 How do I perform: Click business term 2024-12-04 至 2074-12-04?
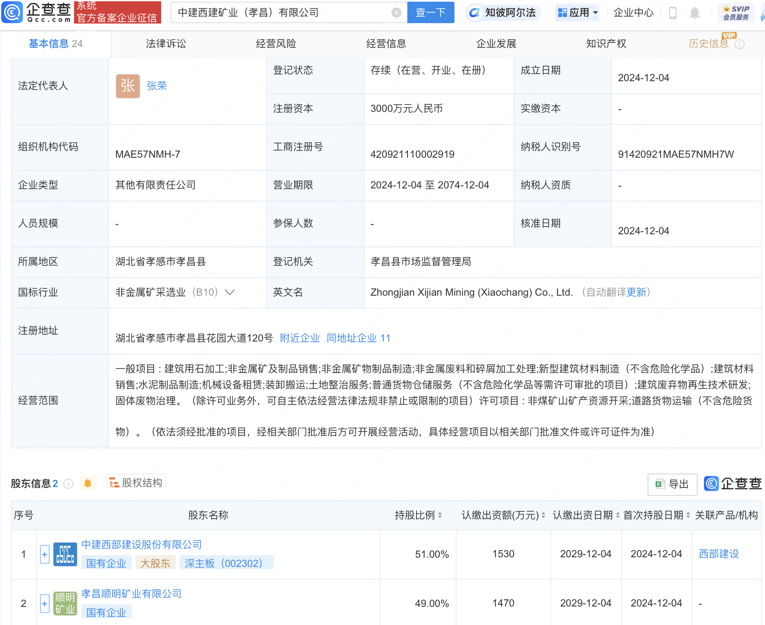(430, 185)
